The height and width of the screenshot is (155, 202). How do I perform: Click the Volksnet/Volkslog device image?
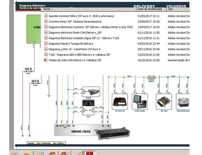point(140,102)
